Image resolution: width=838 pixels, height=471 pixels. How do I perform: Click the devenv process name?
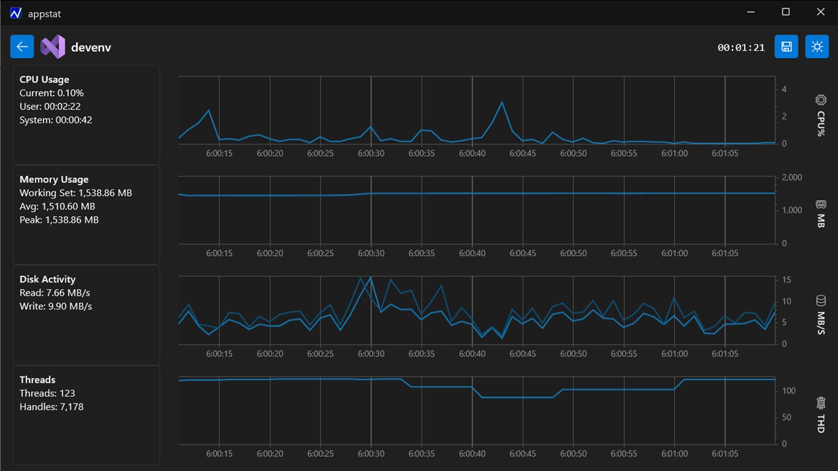(x=91, y=47)
